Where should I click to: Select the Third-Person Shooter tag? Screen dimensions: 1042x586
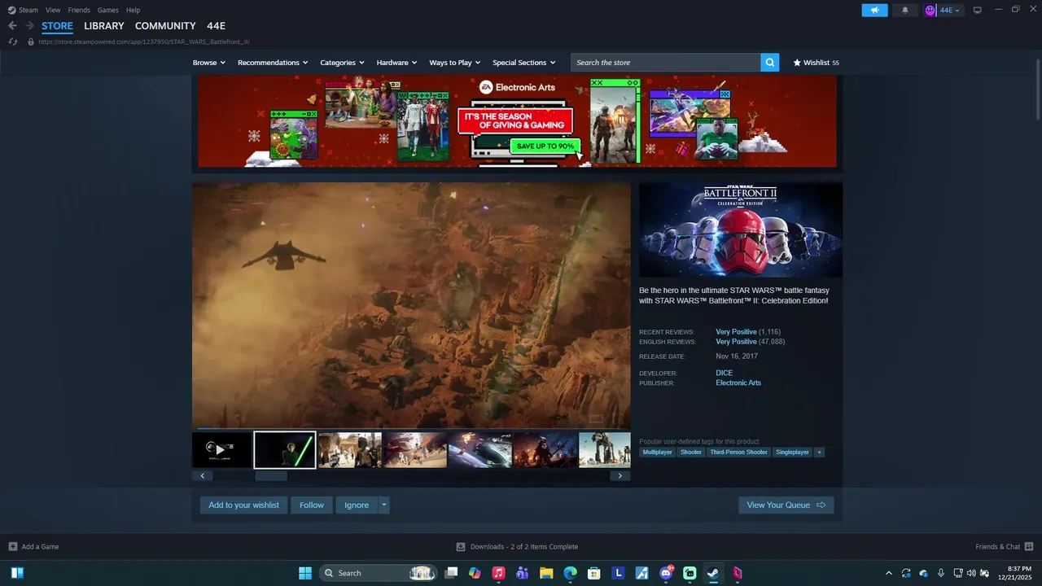point(738,452)
